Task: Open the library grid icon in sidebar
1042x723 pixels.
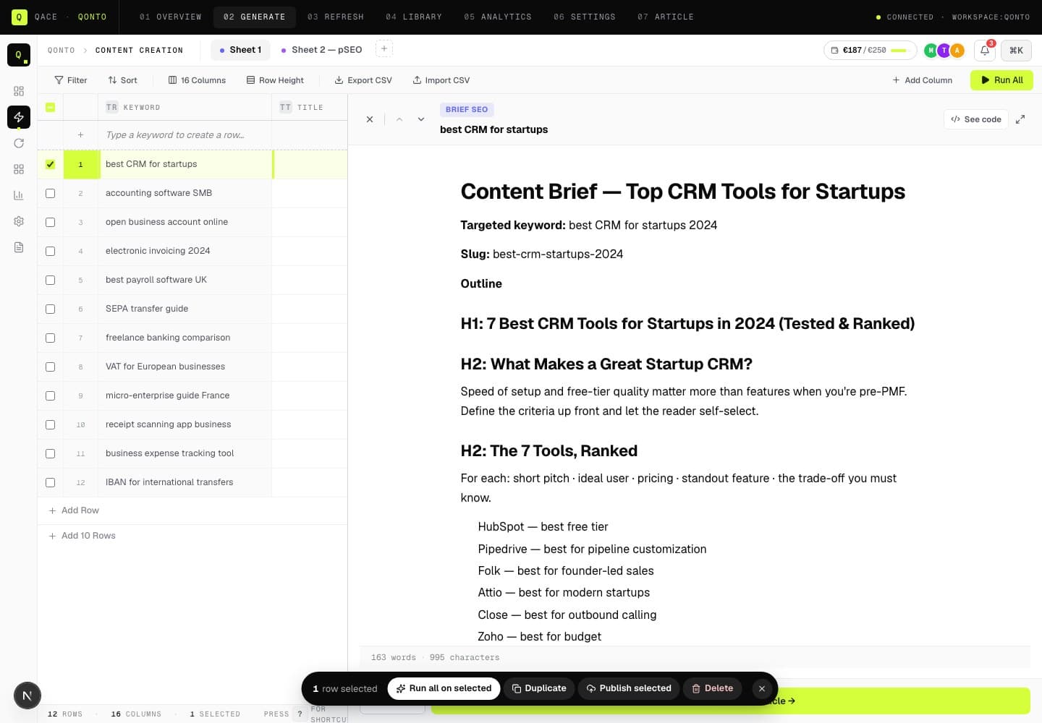Action: click(x=19, y=169)
